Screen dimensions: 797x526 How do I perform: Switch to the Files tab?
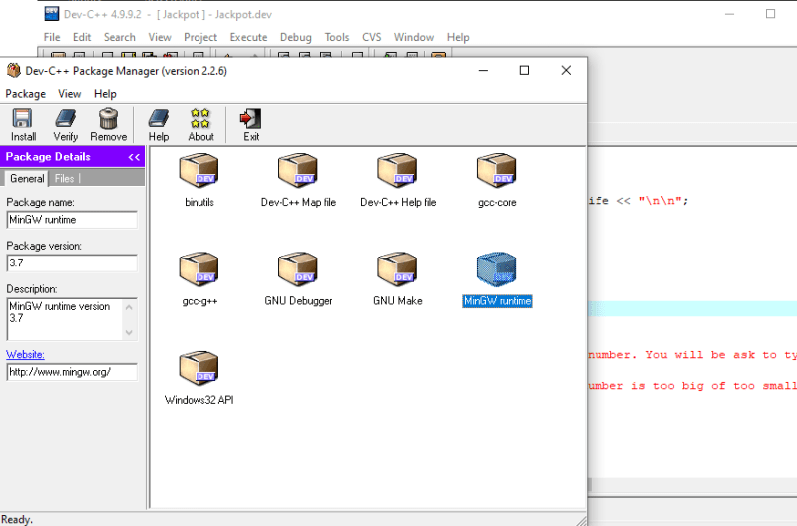pyautogui.click(x=64, y=178)
